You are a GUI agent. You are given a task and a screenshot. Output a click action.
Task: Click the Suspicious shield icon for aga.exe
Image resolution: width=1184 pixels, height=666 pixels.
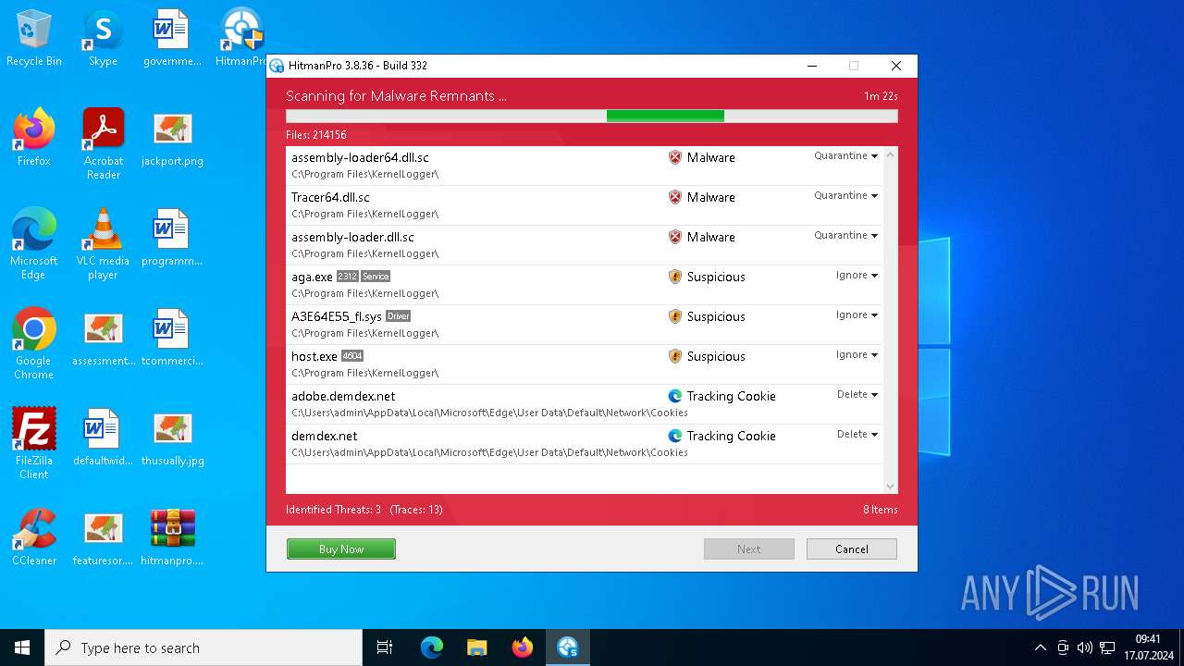tap(675, 277)
